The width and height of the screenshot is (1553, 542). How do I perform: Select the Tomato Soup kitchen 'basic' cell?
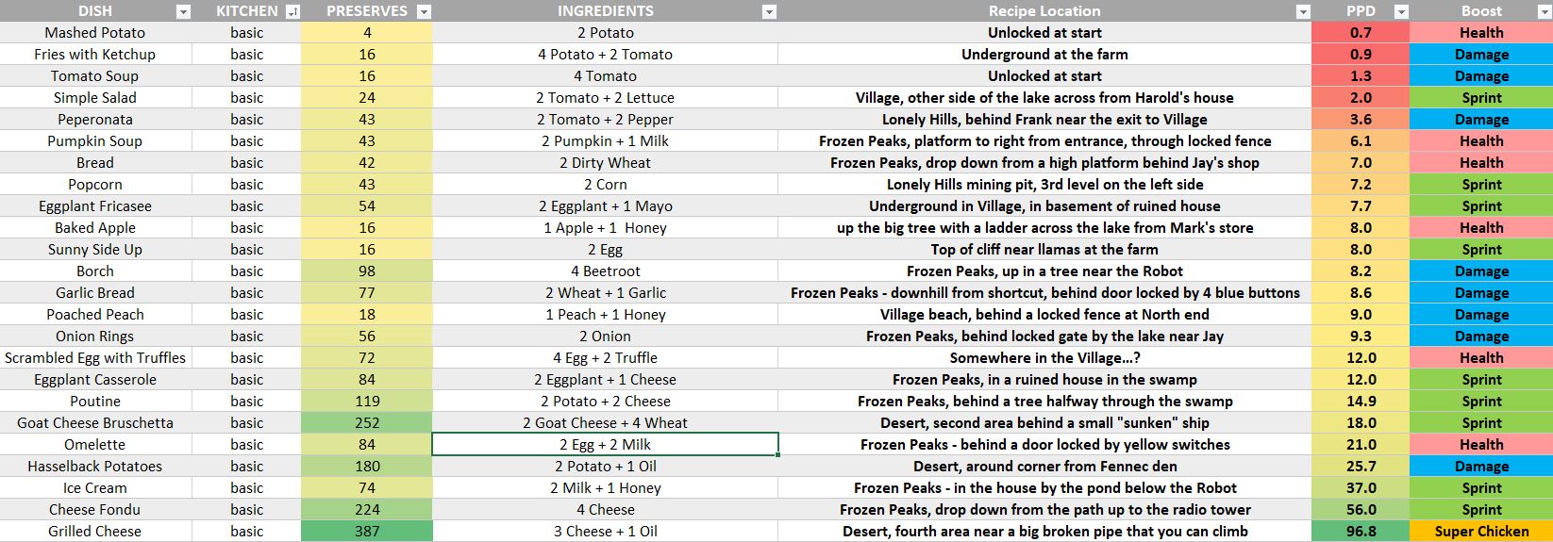coord(246,76)
